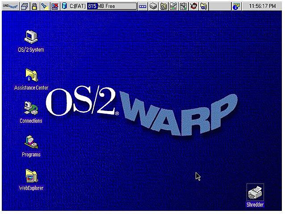Click the "Connections" label

(31, 121)
